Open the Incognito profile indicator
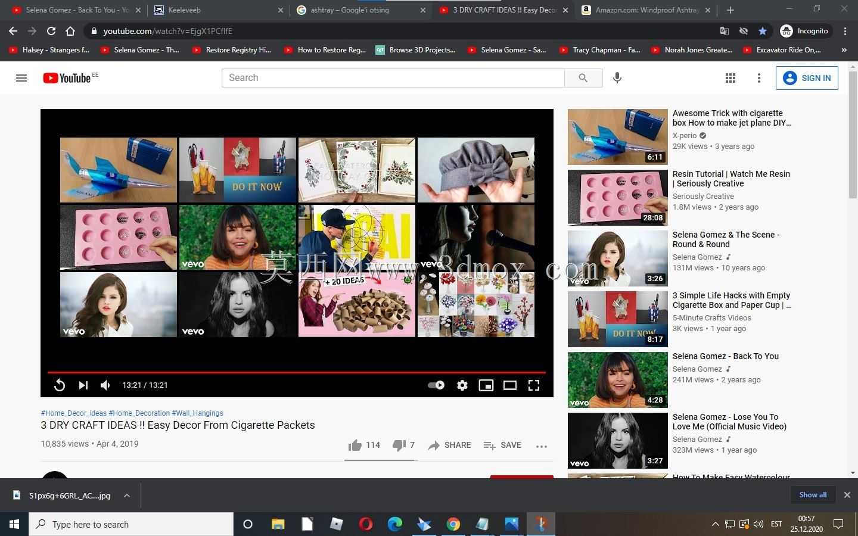Screen dimensions: 858x536 point(804,31)
